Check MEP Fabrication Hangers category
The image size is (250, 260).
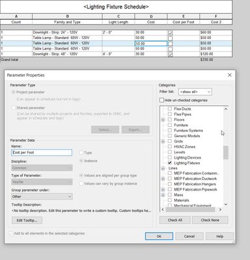pos(170,184)
